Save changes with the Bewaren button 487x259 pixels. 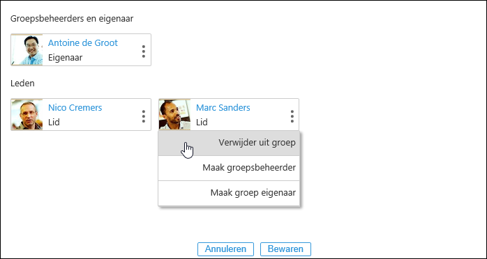coord(286,249)
